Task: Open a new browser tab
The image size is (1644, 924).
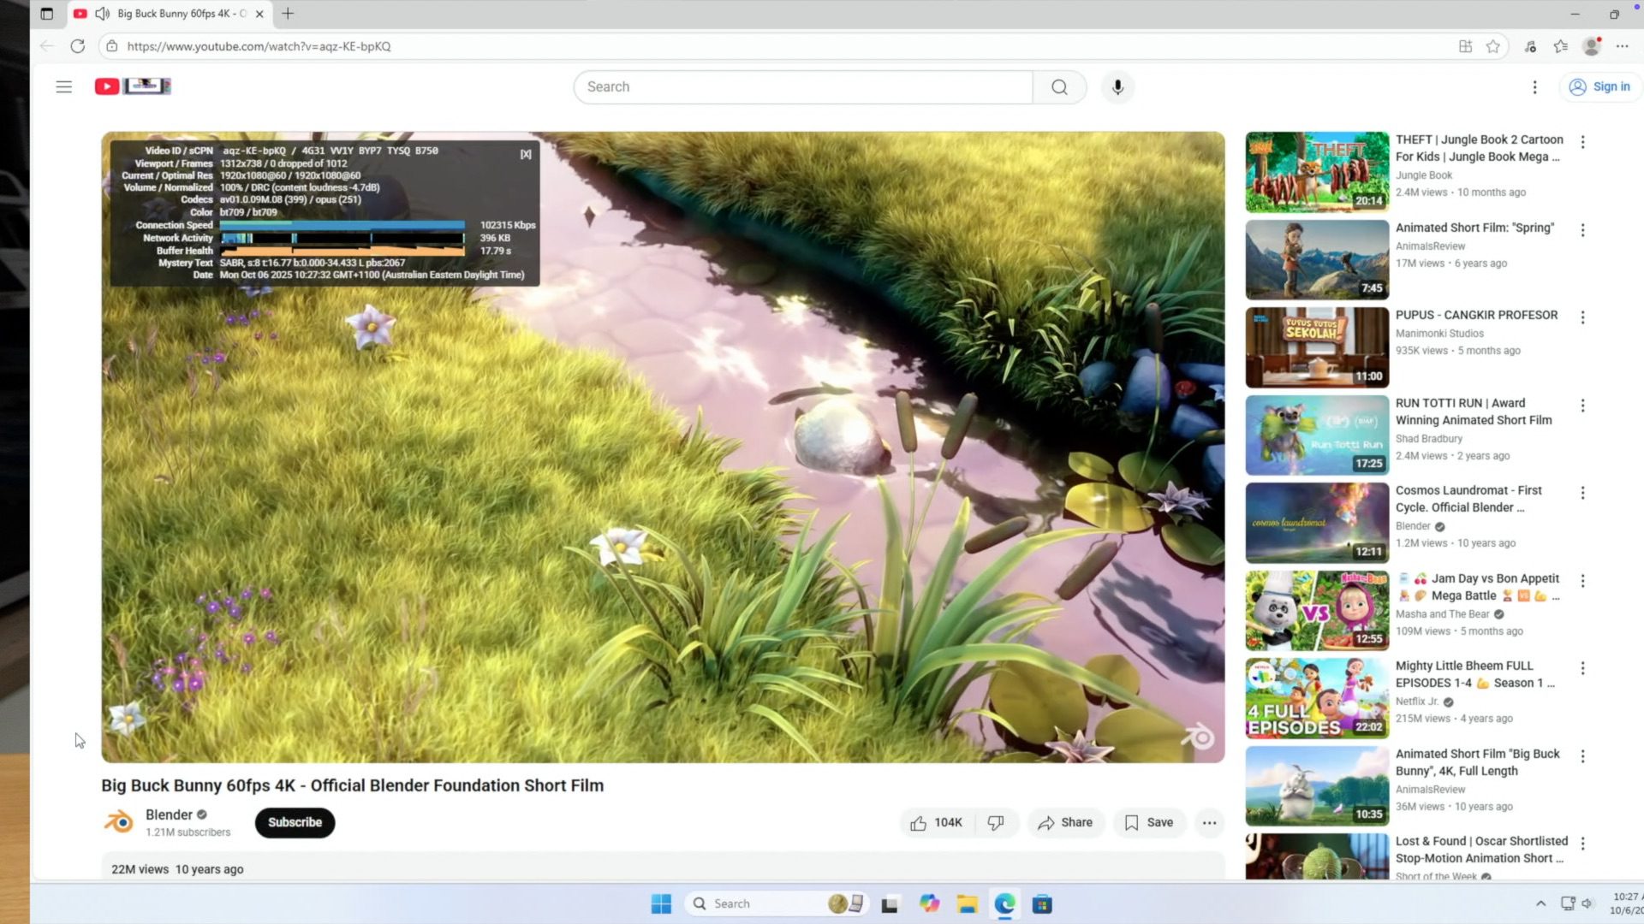Action: pos(288,14)
